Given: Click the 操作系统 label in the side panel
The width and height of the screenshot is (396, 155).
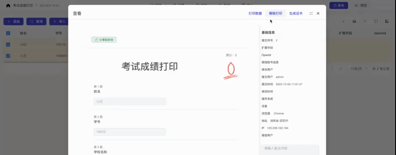Looking at the screenshot, I should [x=267, y=99].
